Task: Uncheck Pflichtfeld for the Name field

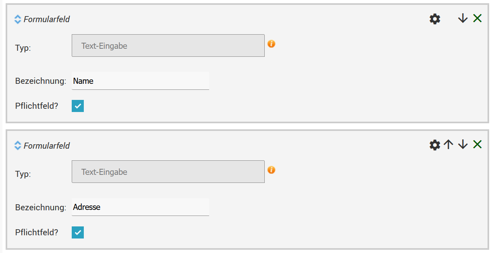Action: click(78, 106)
